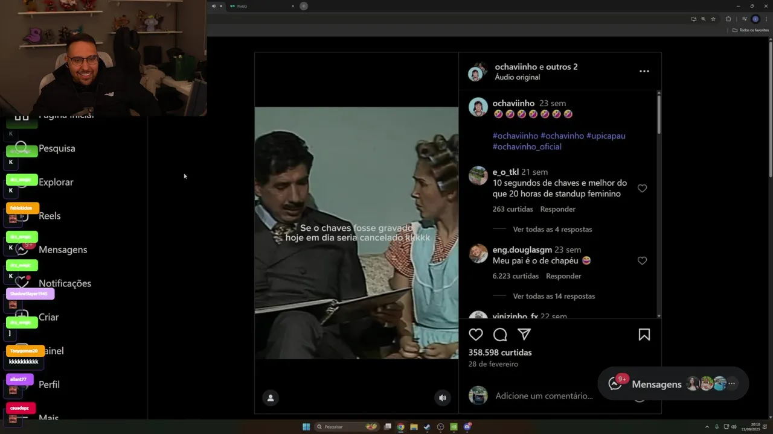
Task: Click the comments panel scrollbar
Action: tap(659, 115)
